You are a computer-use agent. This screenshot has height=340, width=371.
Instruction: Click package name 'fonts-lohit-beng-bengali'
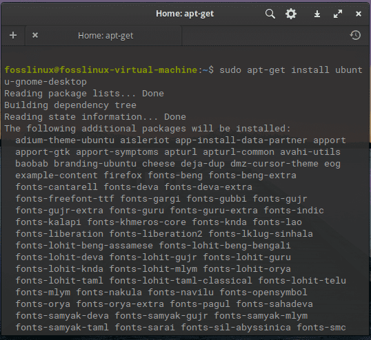pyautogui.click(x=225, y=246)
